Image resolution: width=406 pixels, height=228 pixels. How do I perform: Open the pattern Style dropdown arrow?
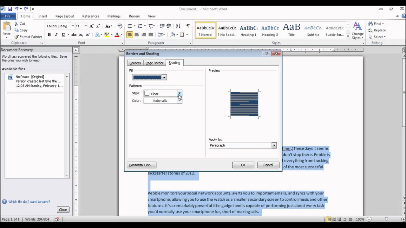coord(180,93)
